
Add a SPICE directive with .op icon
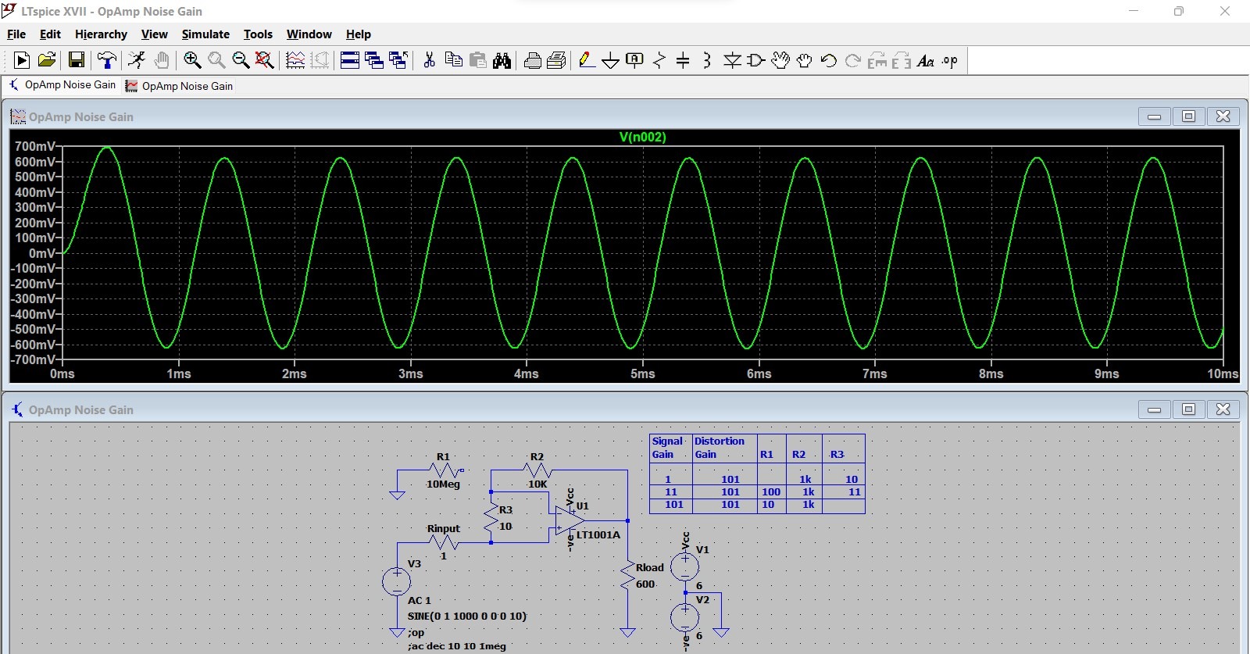pyautogui.click(x=950, y=60)
